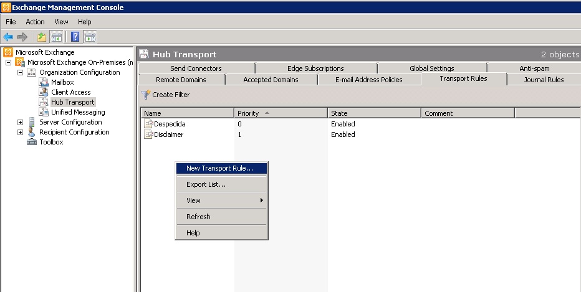
Task: Expand the Server Configuration node
Action: [x=21, y=122]
